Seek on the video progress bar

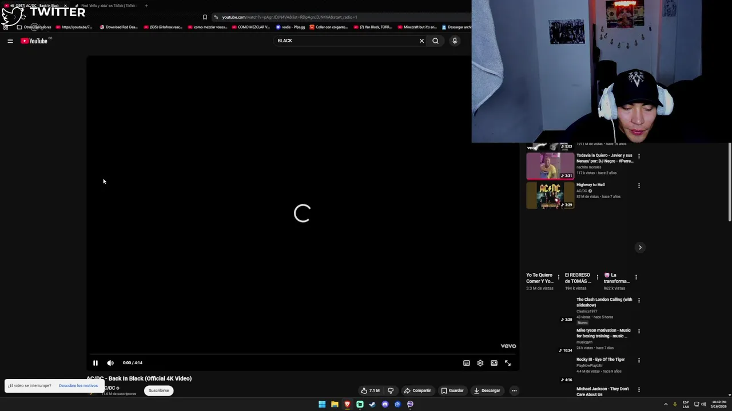[303, 354]
